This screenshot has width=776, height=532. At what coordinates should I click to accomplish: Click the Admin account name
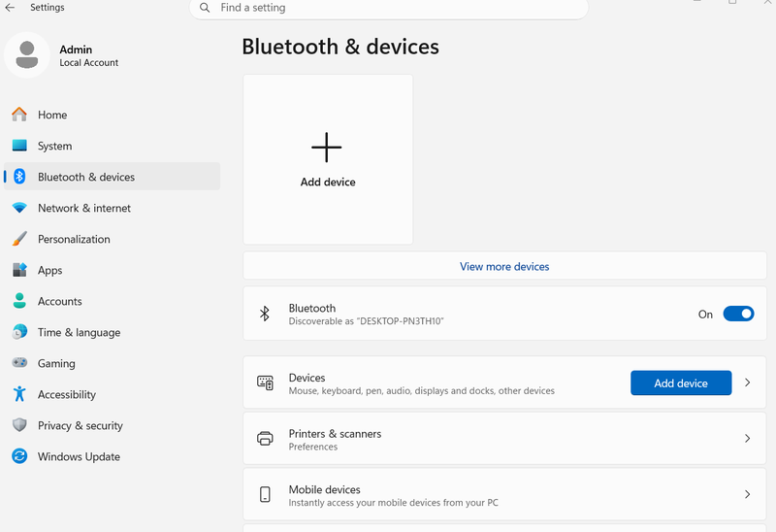(76, 50)
